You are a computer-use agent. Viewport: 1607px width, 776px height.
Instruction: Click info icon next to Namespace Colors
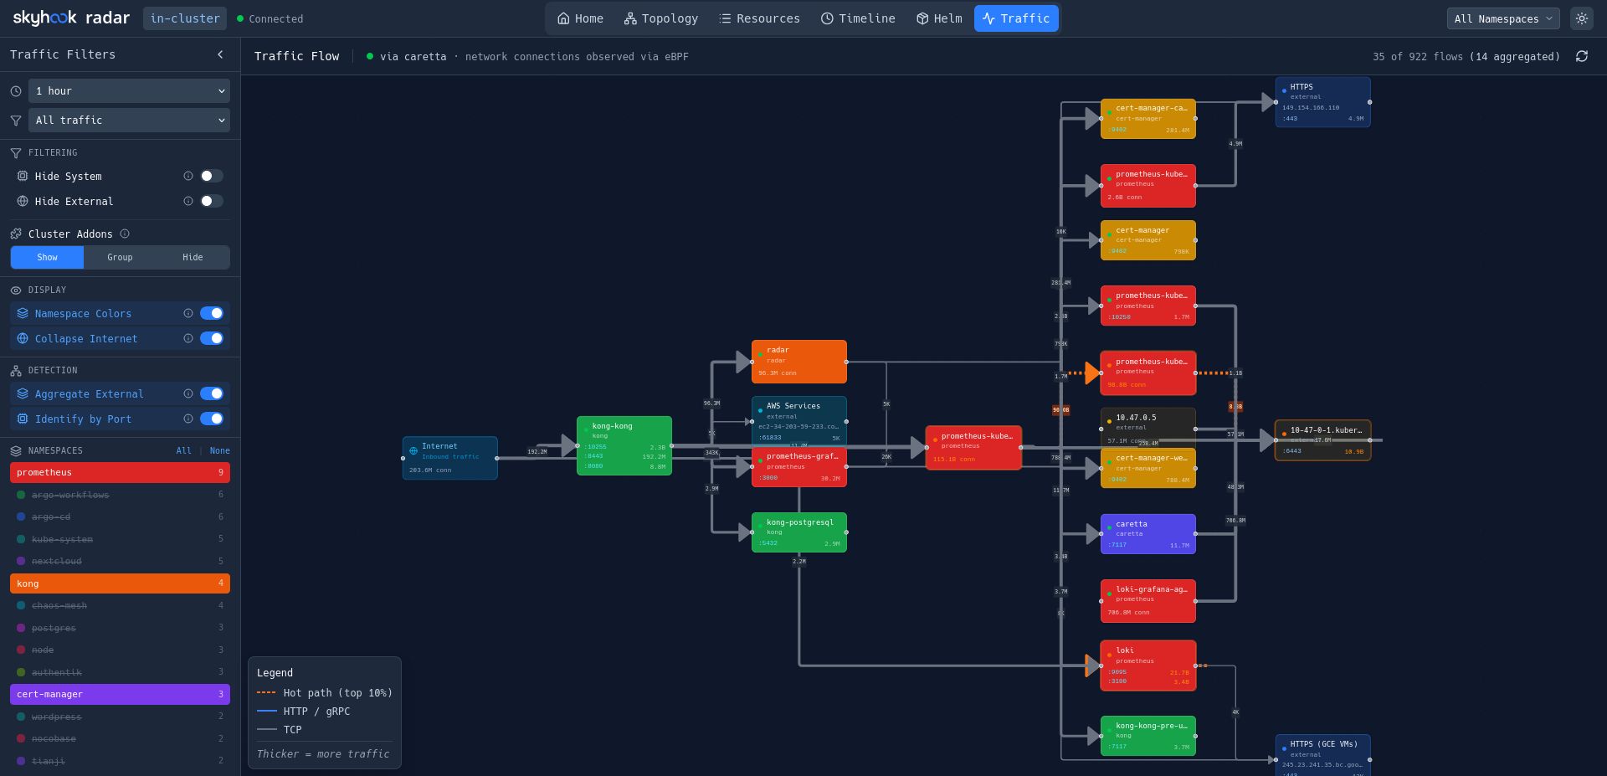(188, 313)
